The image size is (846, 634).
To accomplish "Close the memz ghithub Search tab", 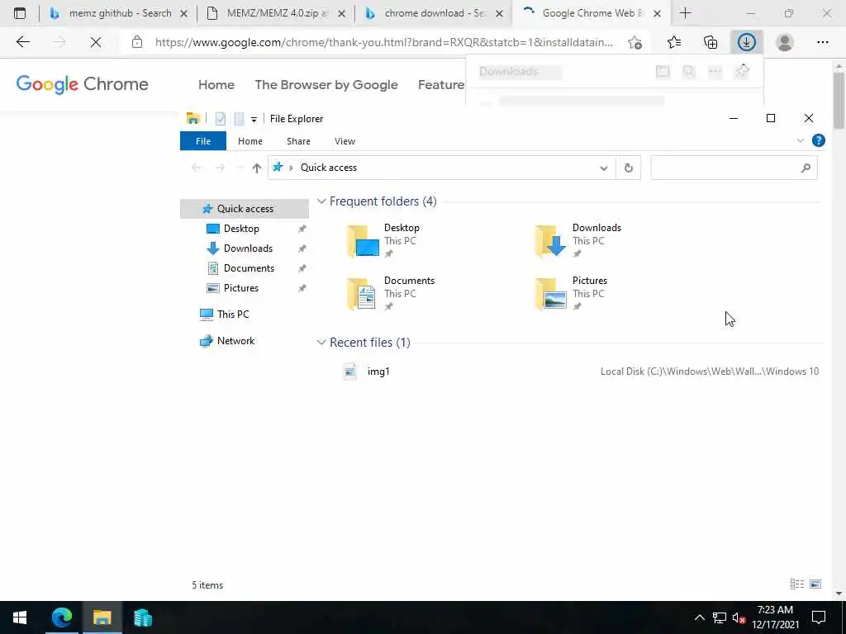I will click(x=183, y=13).
